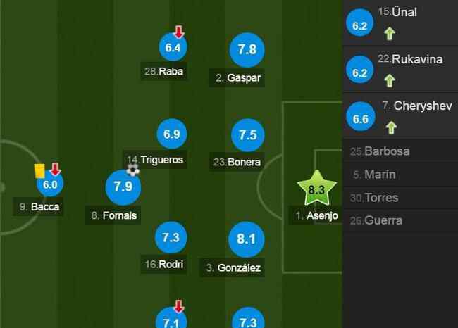This screenshot has height=328, width=458.
Task: Click the yellow card icon above Bacca
Action: click(x=39, y=171)
